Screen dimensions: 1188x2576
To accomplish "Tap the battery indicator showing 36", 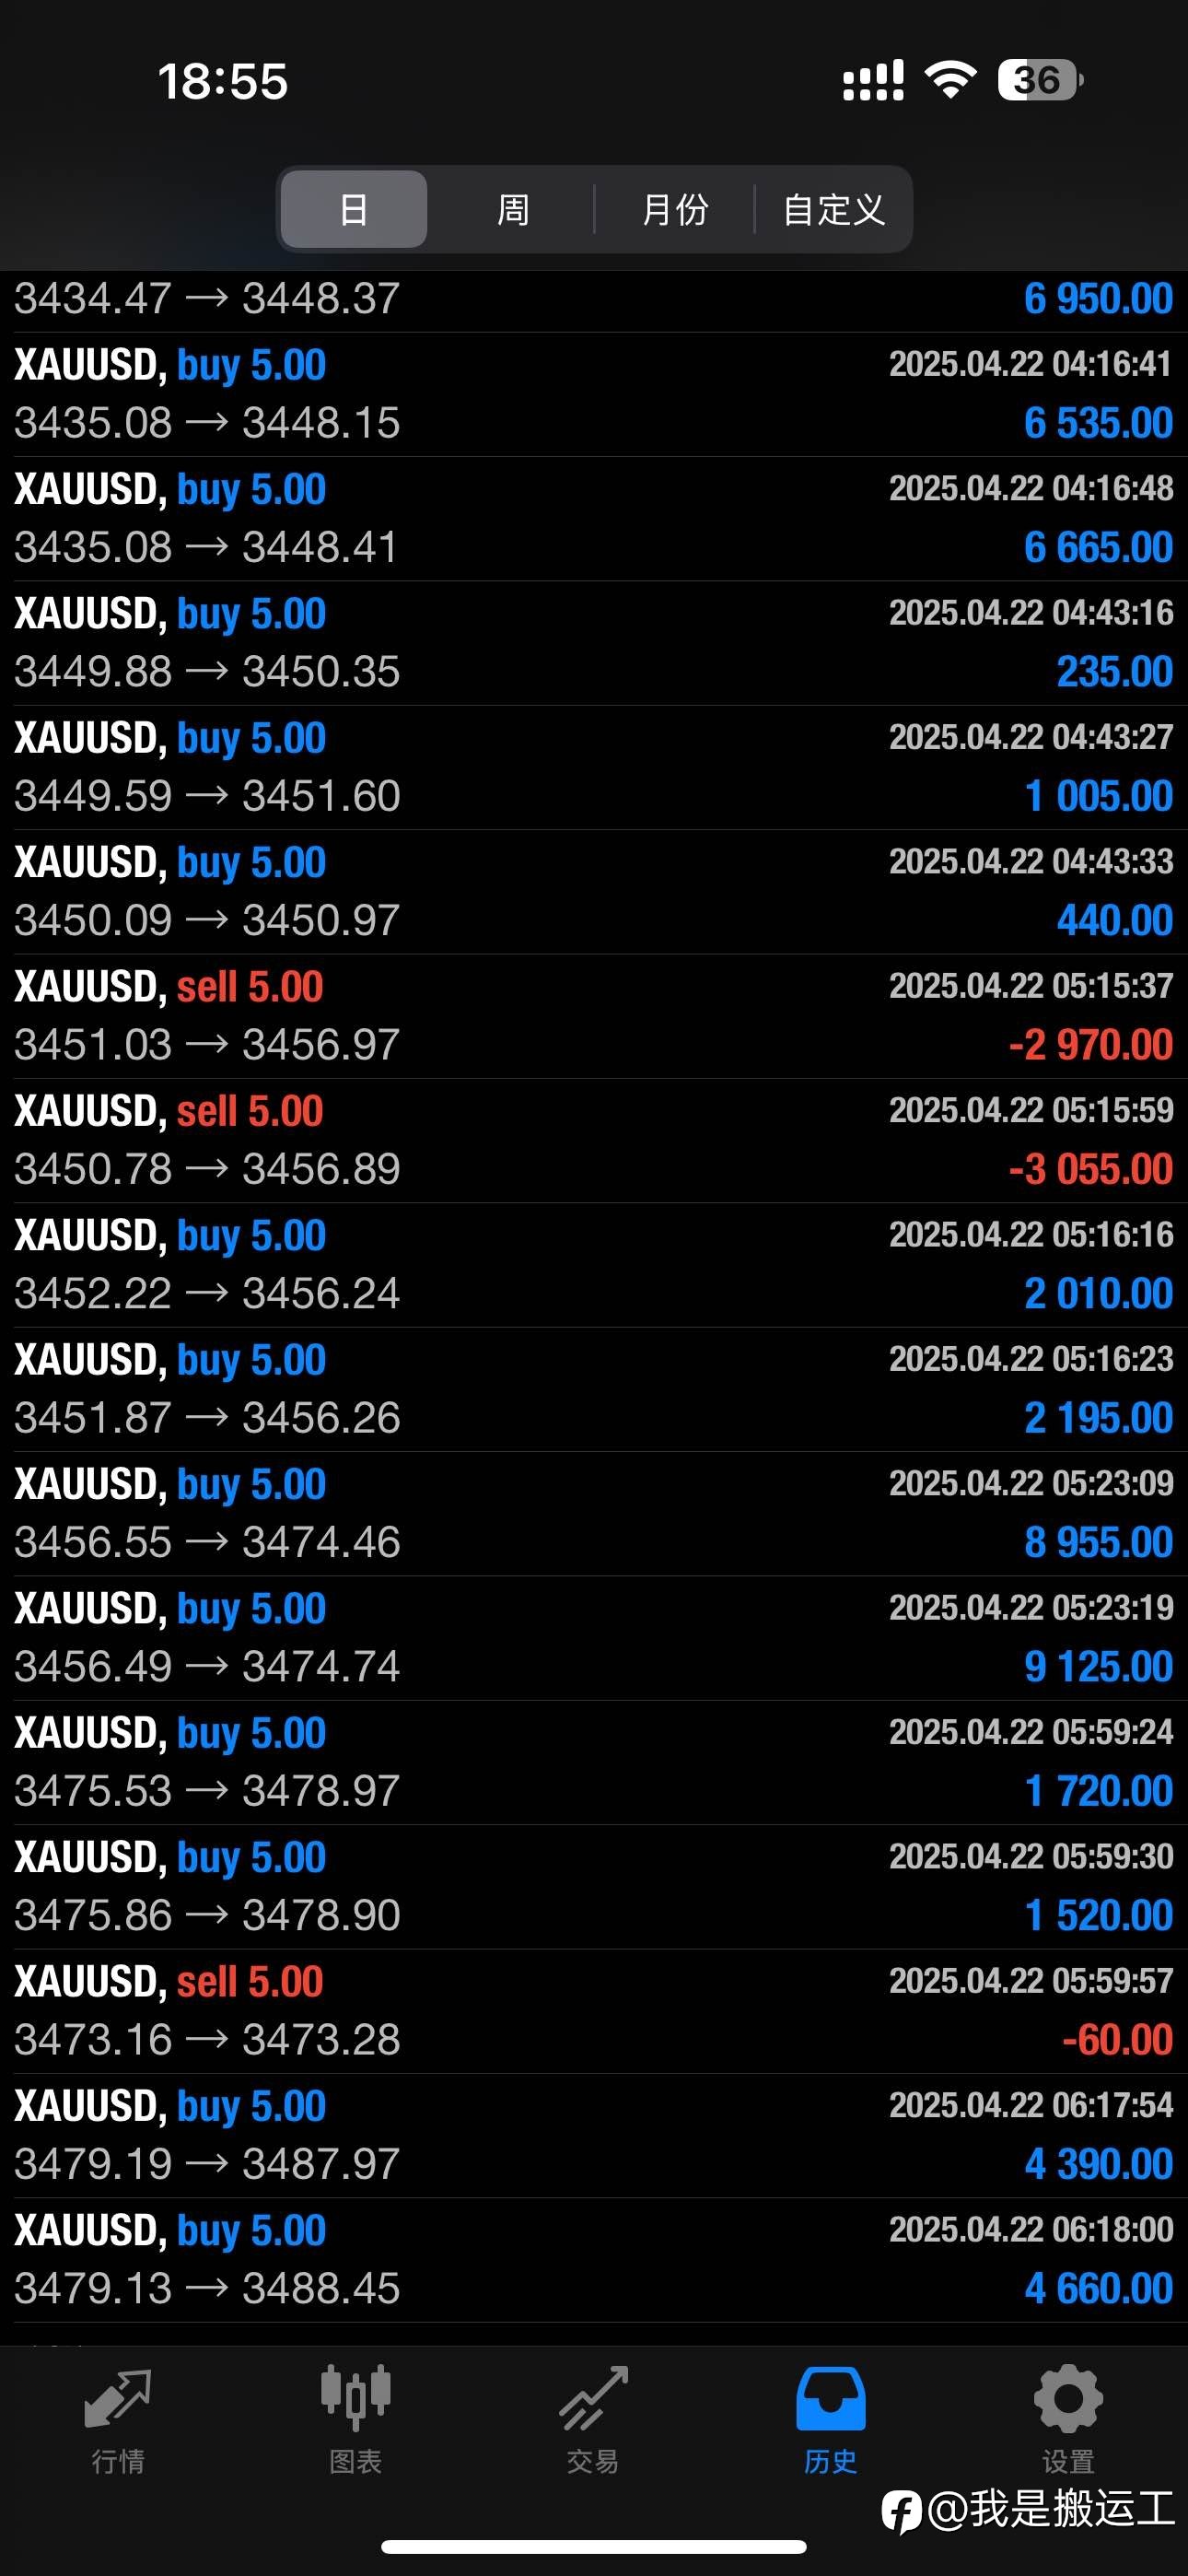I will (x=1040, y=80).
